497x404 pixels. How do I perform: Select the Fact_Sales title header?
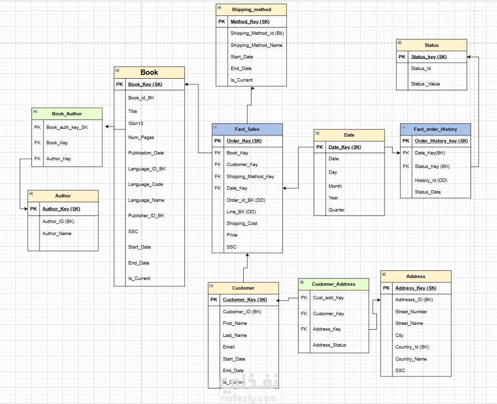click(247, 129)
